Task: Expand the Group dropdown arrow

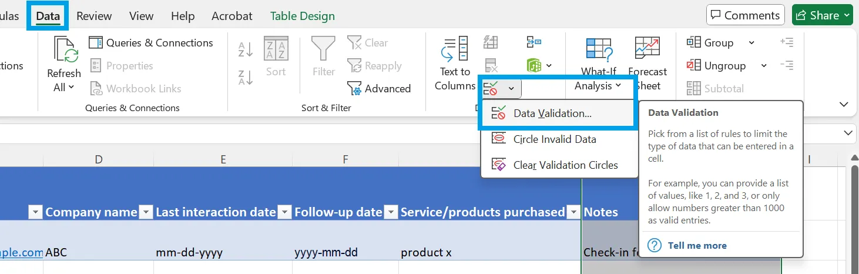Action: [x=751, y=43]
